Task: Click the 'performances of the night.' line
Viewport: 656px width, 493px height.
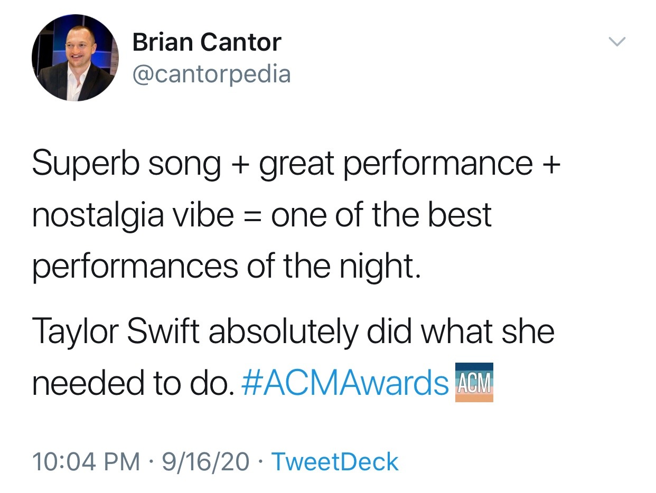Action: (227, 267)
